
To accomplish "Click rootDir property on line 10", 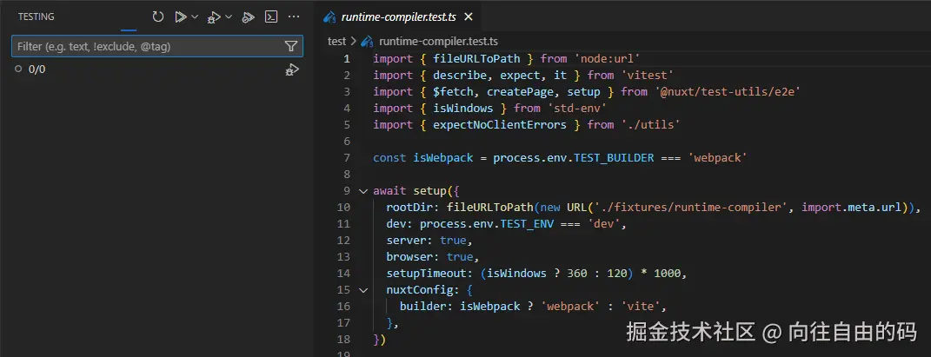I will pyautogui.click(x=410, y=208).
